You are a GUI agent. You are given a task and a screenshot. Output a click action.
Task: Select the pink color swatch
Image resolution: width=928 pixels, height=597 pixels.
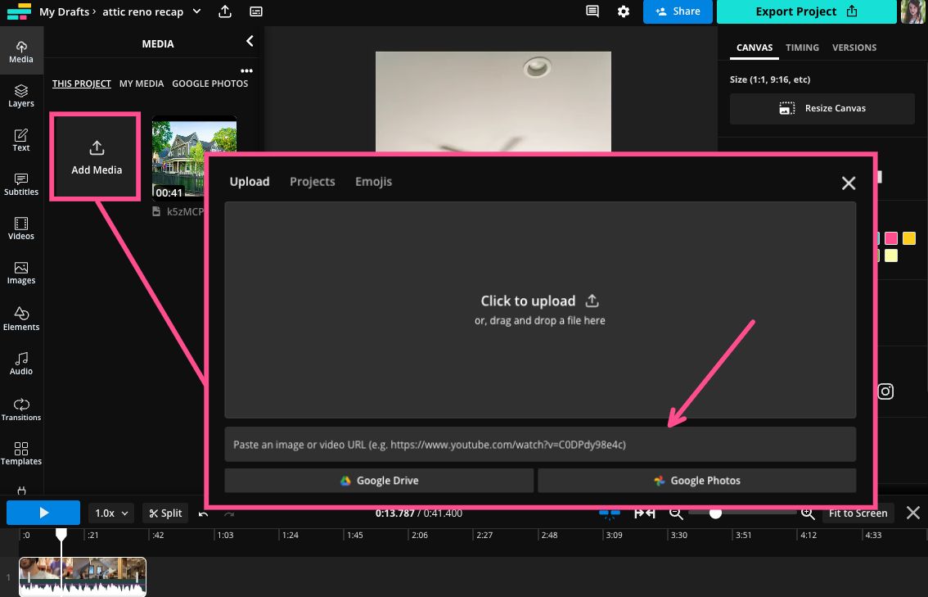(x=891, y=238)
